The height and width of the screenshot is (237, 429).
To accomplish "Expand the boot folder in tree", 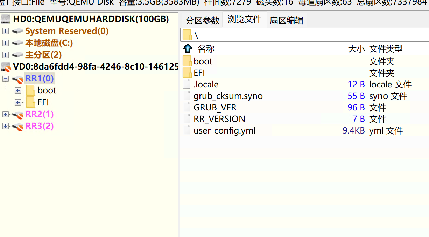I will coord(18,91).
